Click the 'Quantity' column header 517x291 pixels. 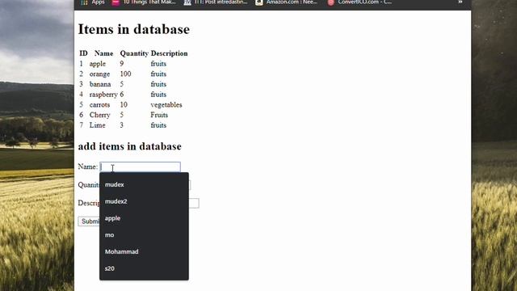click(x=134, y=53)
